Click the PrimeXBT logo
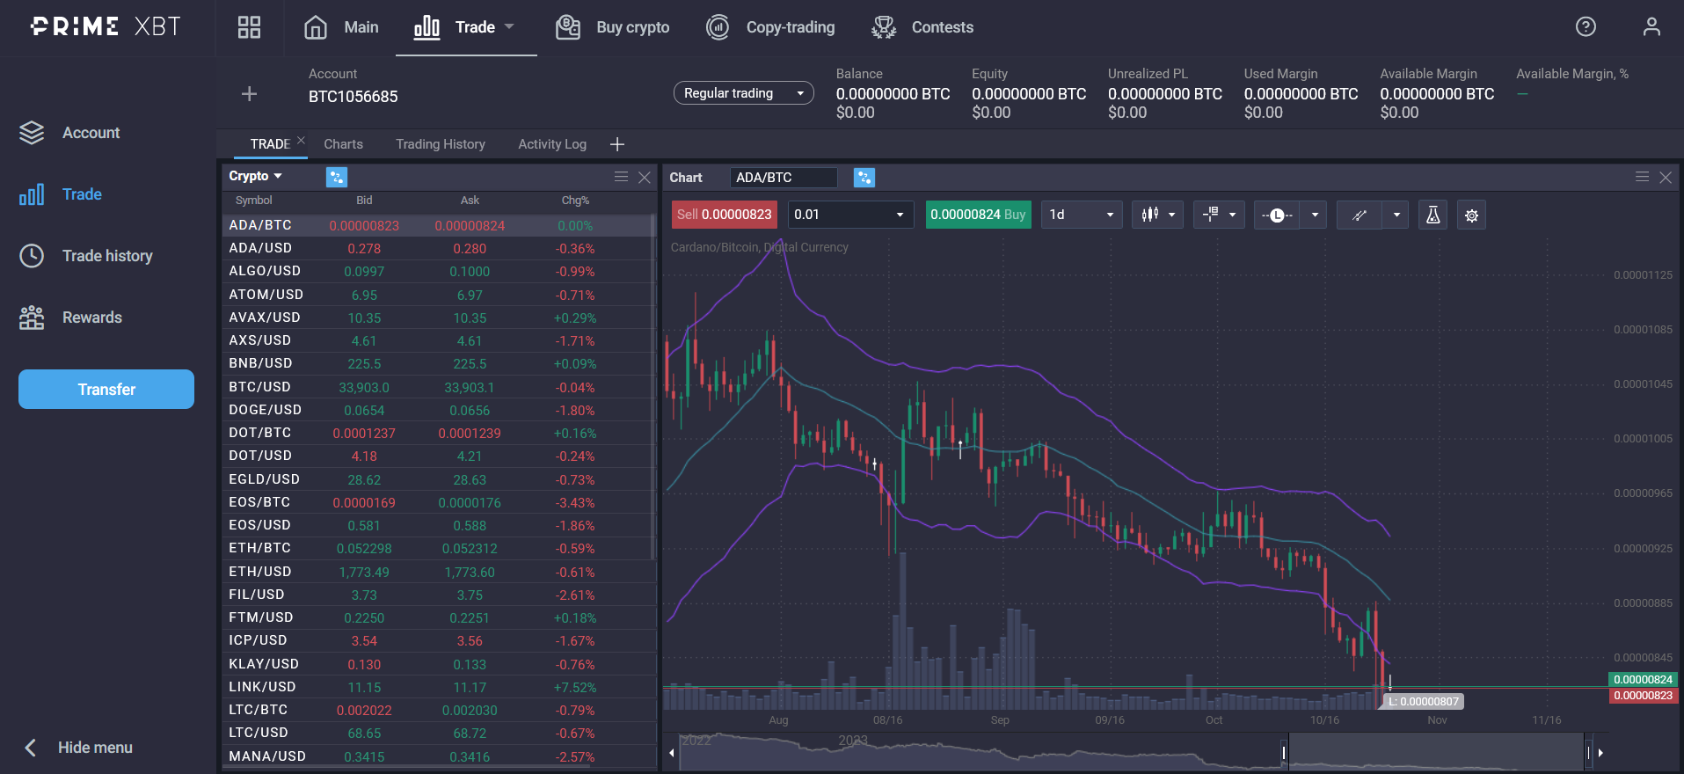Viewport: 1684px width, 774px height. [106, 26]
